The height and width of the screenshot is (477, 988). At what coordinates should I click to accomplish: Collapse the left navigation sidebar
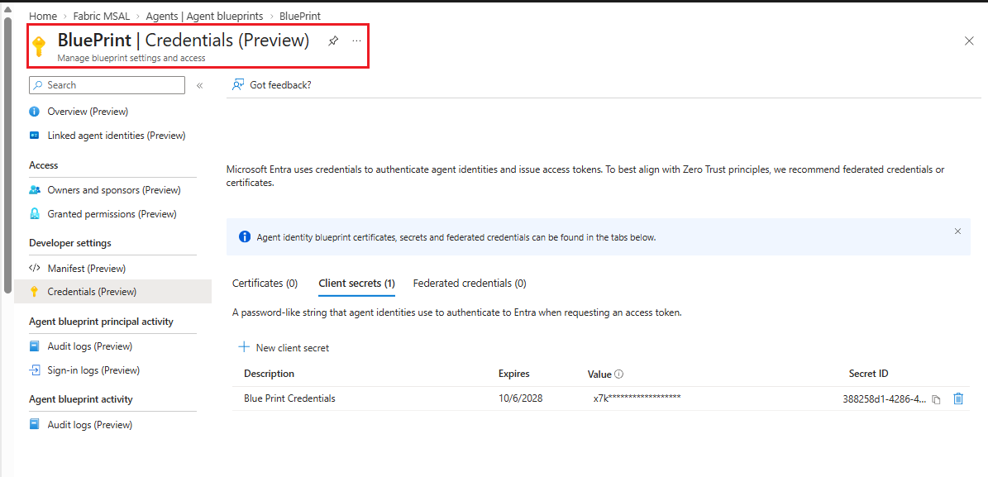[200, 85]
